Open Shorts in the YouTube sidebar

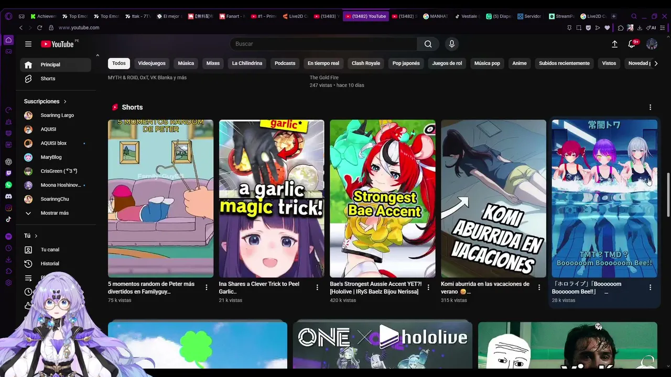(x=56, y=79)
